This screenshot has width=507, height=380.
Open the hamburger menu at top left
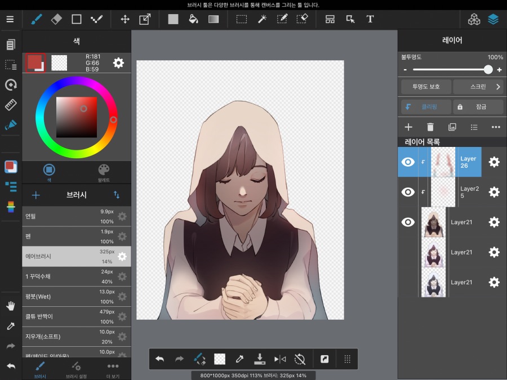[x=10, y=19]
